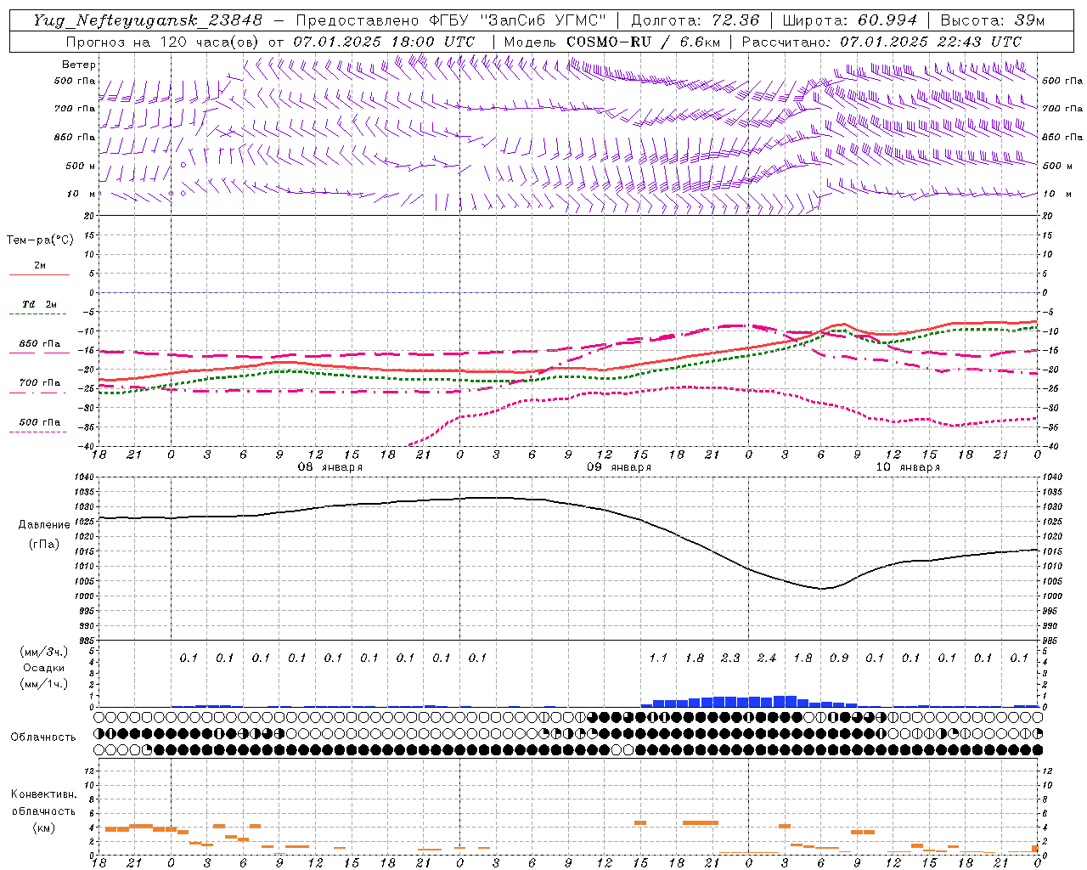Click the '2м' temperature legend entry
Screen dimensions: 1087x870
(x=40, y=266)
